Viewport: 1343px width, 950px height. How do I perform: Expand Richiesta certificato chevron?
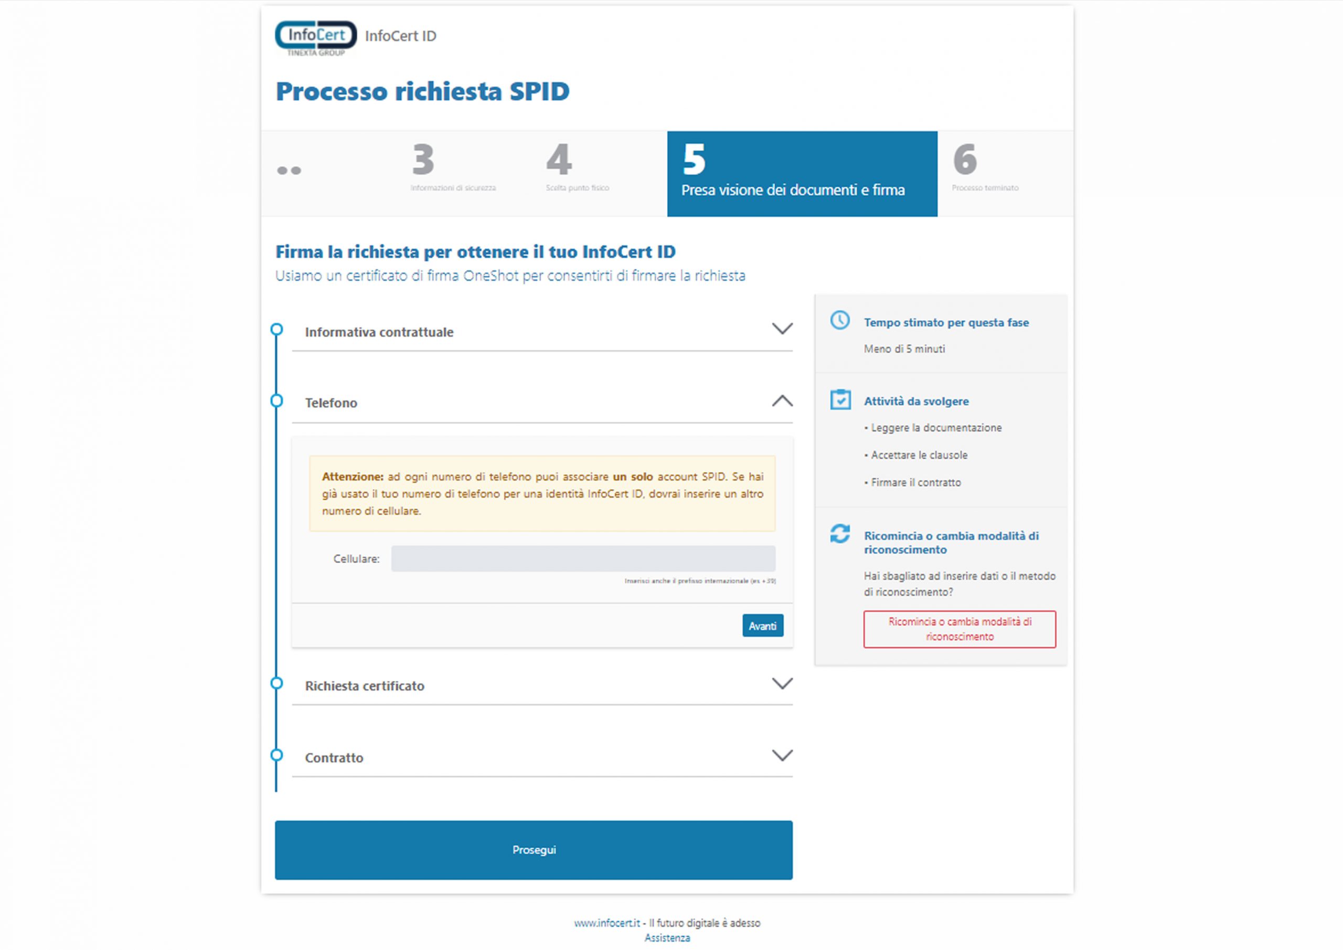coord(782,684)
